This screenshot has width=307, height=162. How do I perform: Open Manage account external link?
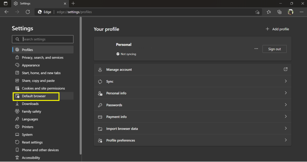point(285,69)
